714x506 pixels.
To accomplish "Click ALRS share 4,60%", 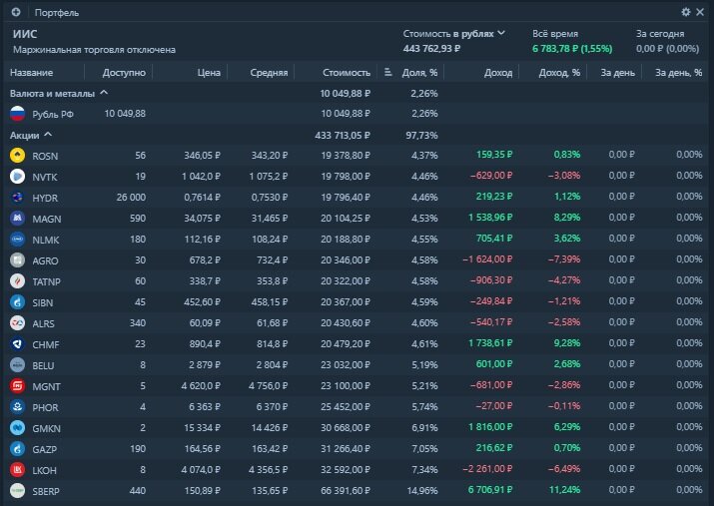I will (x=424, y=322).
